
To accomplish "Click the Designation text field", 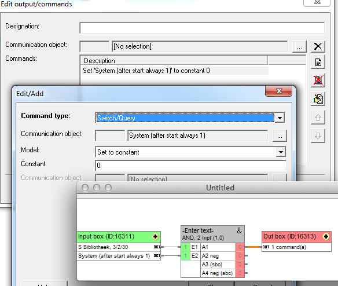I will coord(202,28).
